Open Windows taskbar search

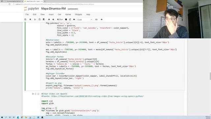[6, 117]
